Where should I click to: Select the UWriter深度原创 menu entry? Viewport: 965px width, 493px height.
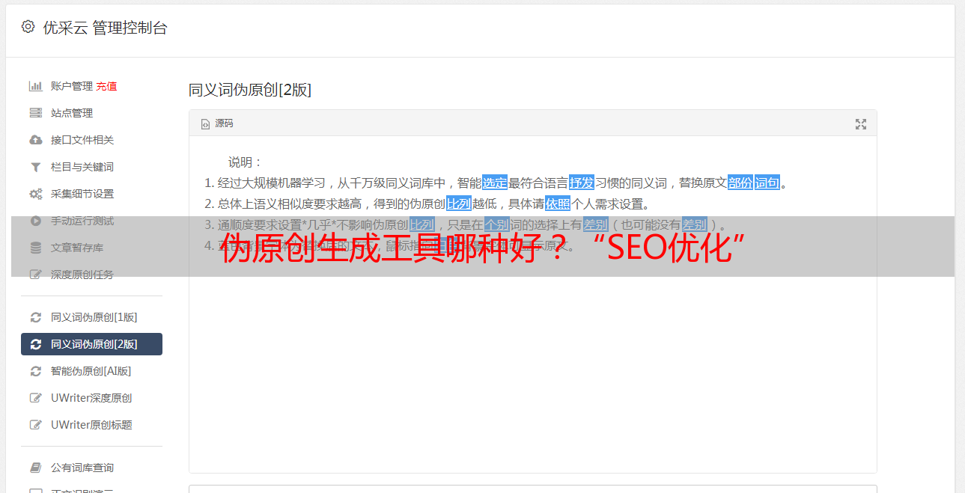point(91,398)
